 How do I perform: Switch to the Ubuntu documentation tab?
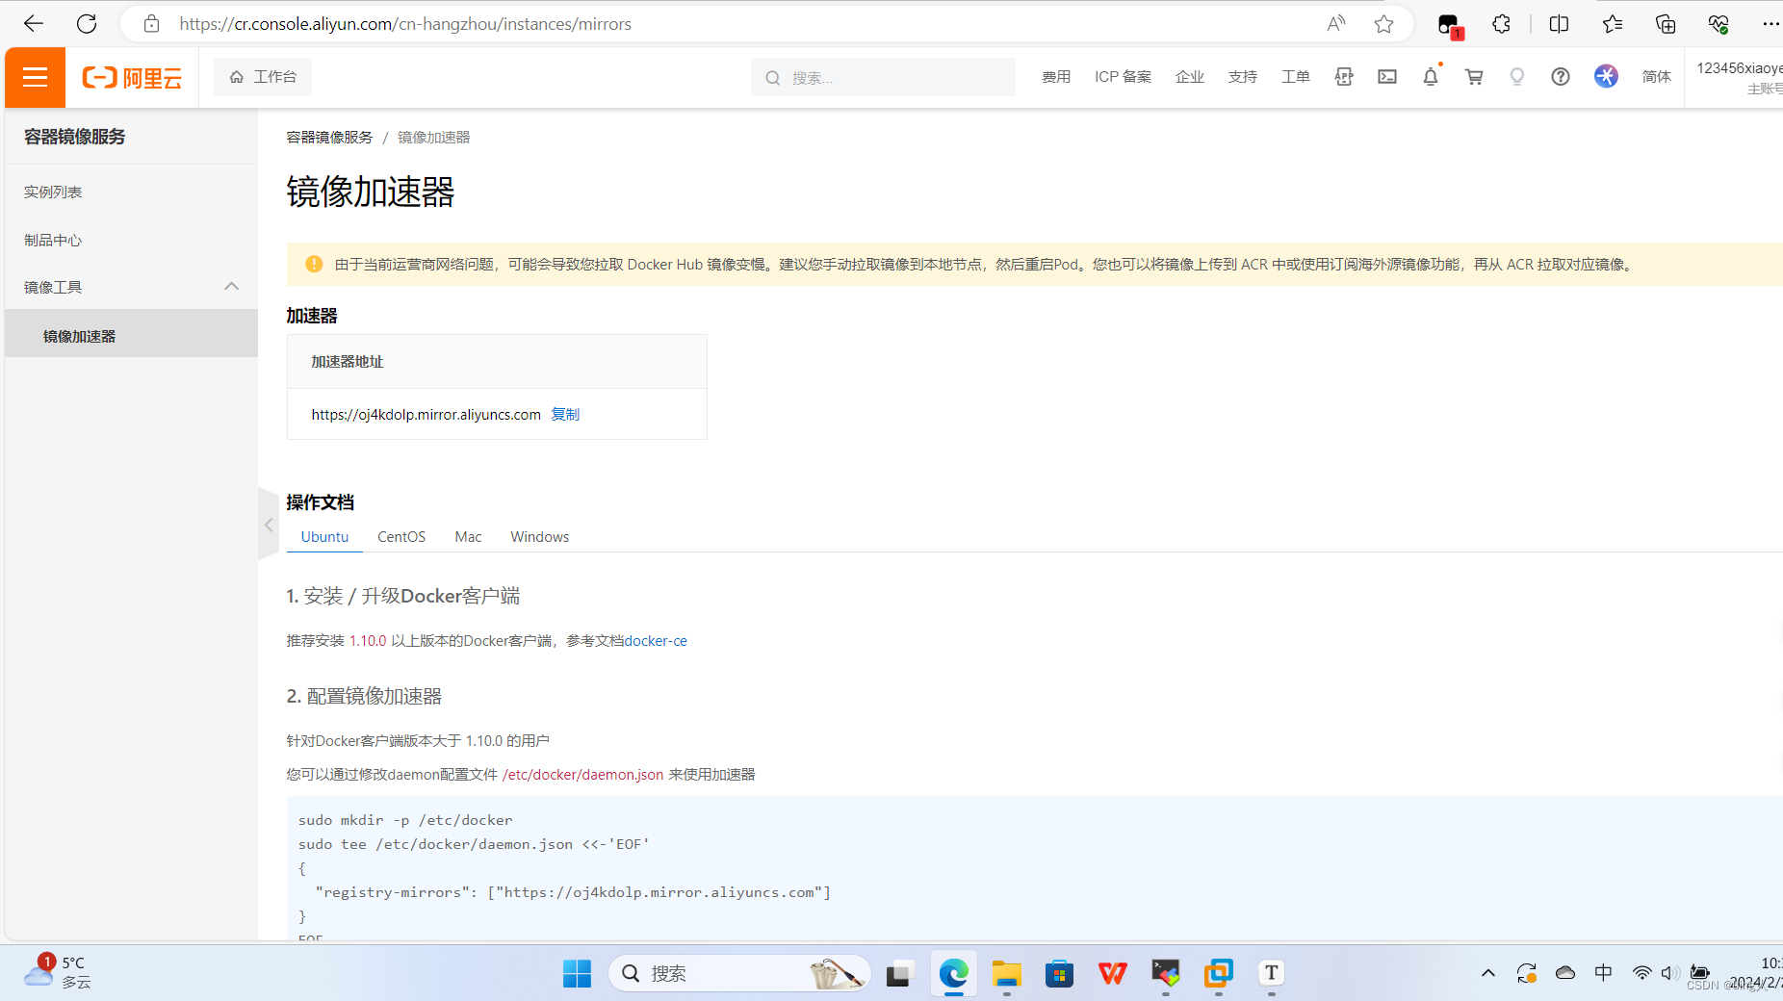324,537
